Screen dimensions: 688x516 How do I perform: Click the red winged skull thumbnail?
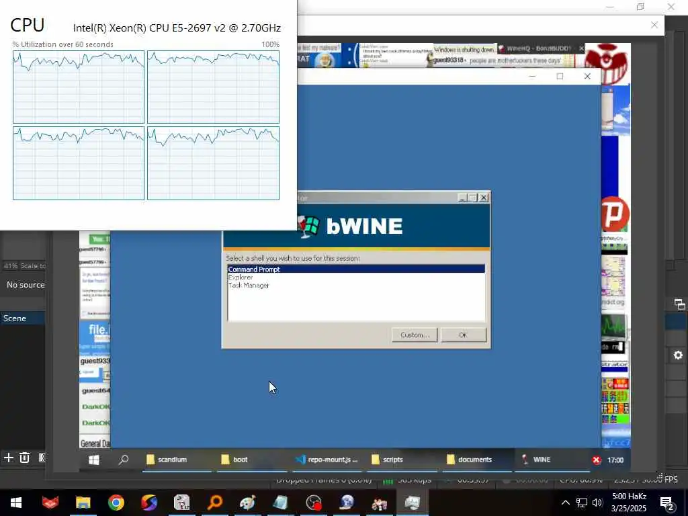coord(607,63)
